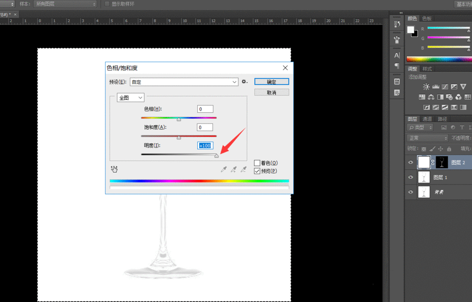Select the Brightness/Contrast adjustment icon
Screen dimensions: 472x302
[427, 86]
